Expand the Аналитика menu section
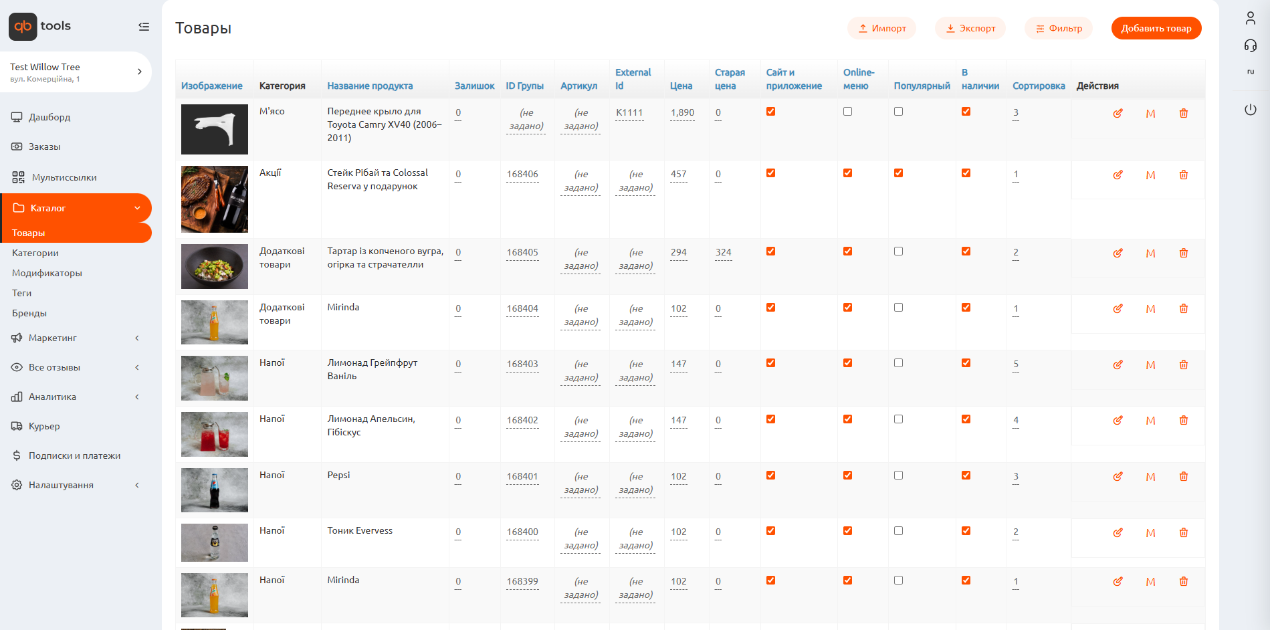 click(76, 397)
